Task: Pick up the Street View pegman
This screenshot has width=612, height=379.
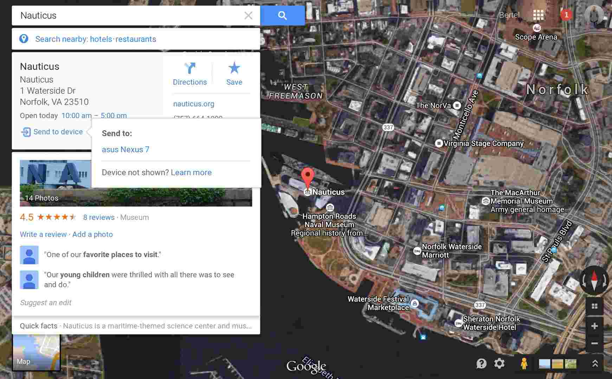Action: 524,364
